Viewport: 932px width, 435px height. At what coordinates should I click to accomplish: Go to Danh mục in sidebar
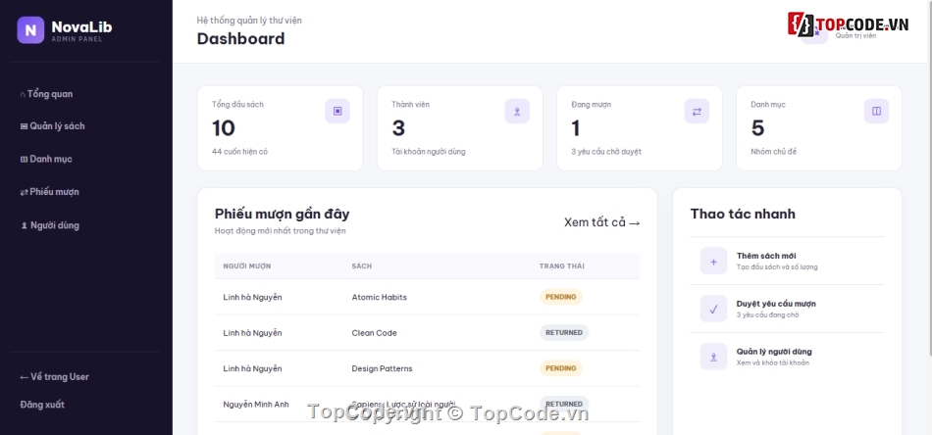46,159
